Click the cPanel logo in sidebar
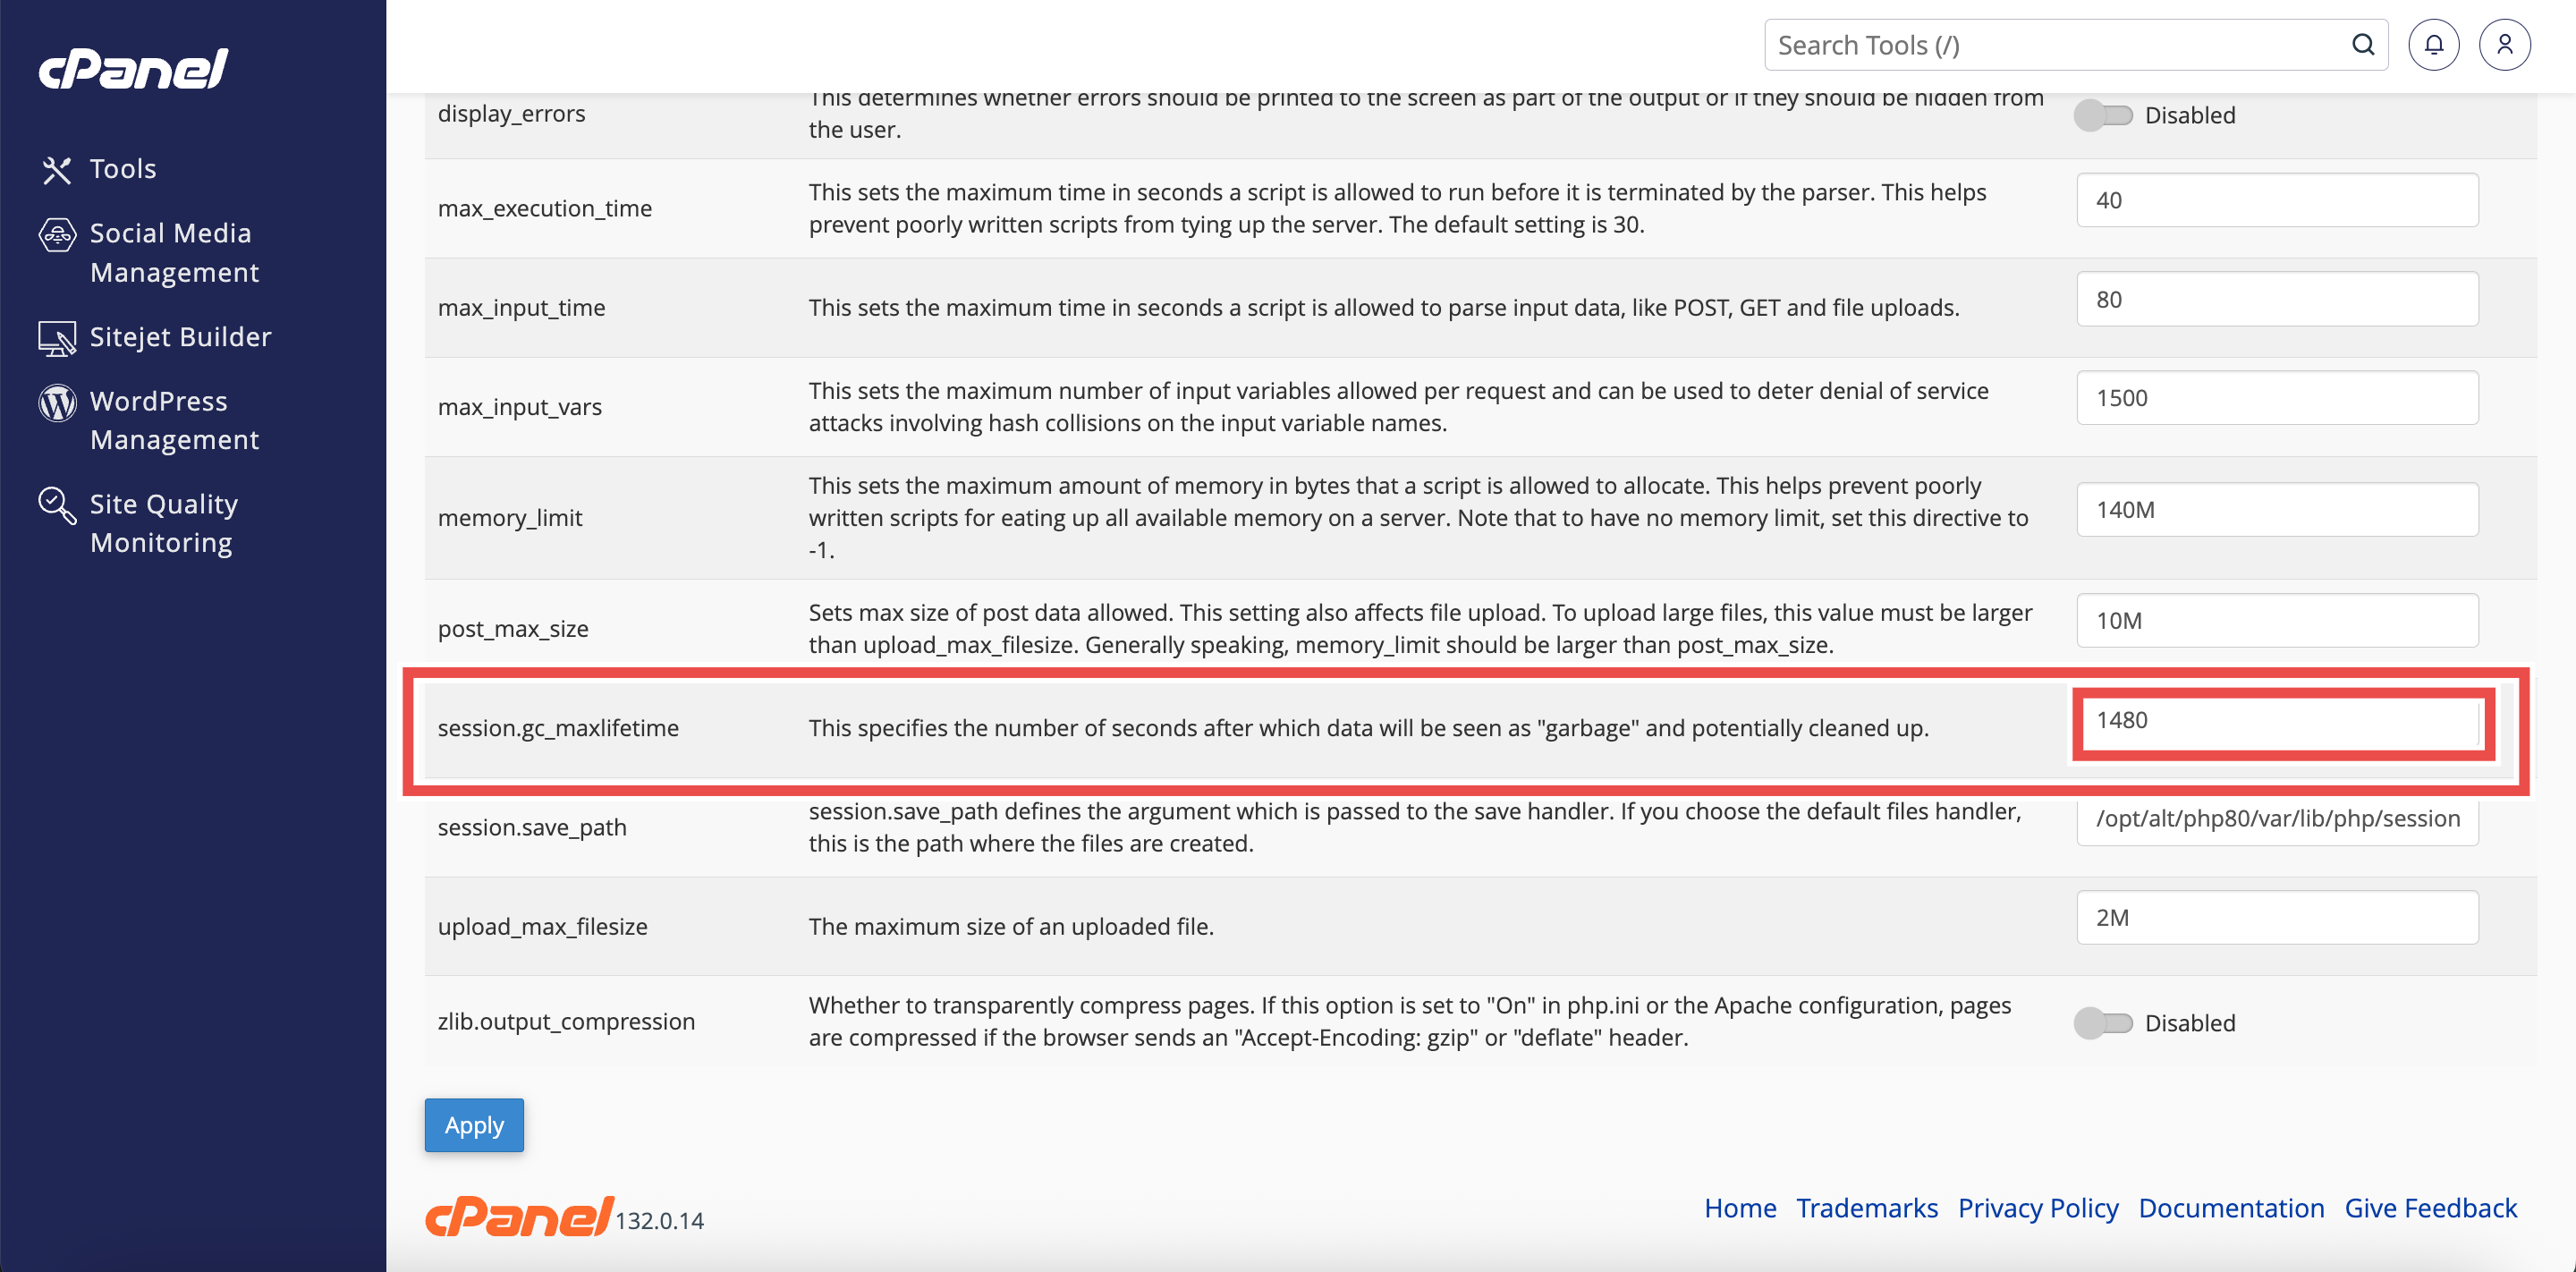Image resolution: width=2576 pixels, height=1272 pixels. (x=134, y=68)
